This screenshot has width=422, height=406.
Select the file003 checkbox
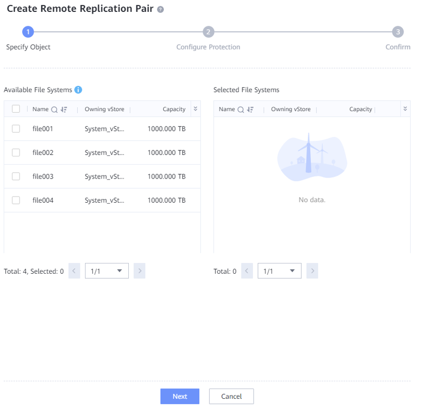[16, 176]
